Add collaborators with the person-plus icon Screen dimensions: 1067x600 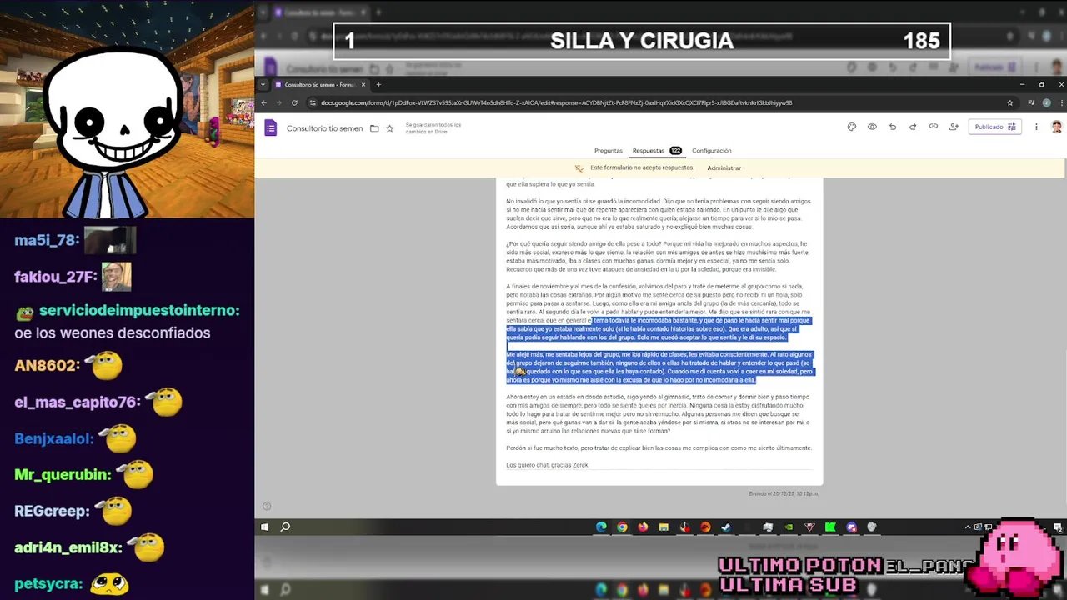[954, 127]
